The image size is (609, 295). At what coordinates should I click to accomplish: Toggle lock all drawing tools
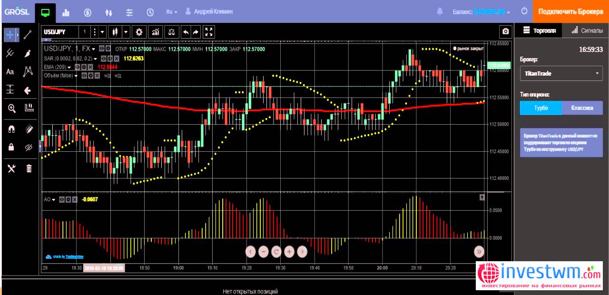[11, 147]
